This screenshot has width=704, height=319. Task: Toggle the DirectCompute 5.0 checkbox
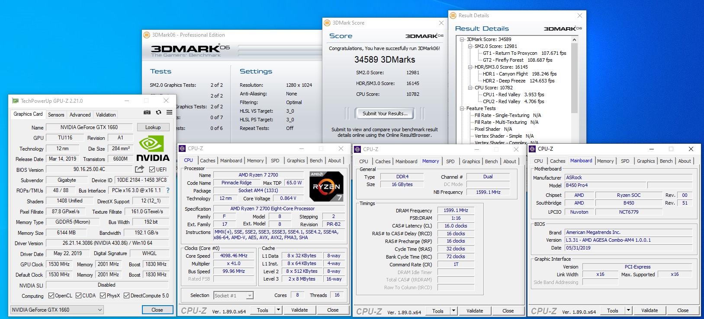point(126,296)
